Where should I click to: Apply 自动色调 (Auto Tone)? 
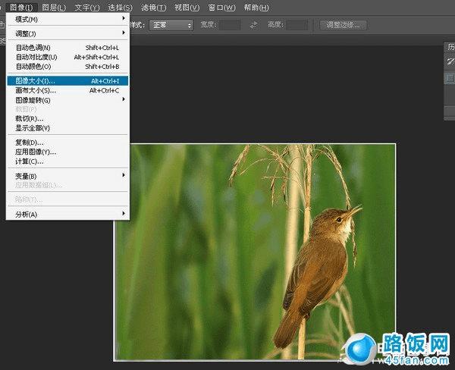[34, 48]
